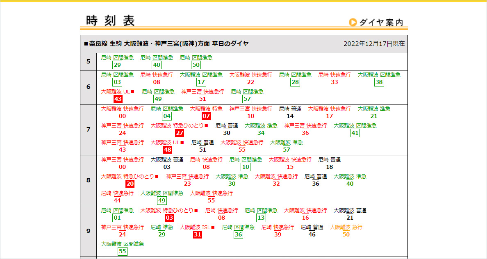Image resolution: width=487 pixels, height=259 pixels.
Task: Click the red square after 7時 特急ひのとり
Action: pyautogui.click(x=206, y=126)
